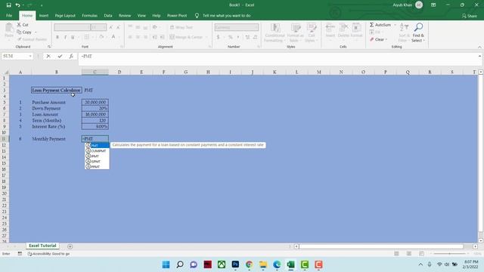Screen dimensions: 484x272
Task: Click macro recording icon in status bar
Action: click(x=20, y=254)
